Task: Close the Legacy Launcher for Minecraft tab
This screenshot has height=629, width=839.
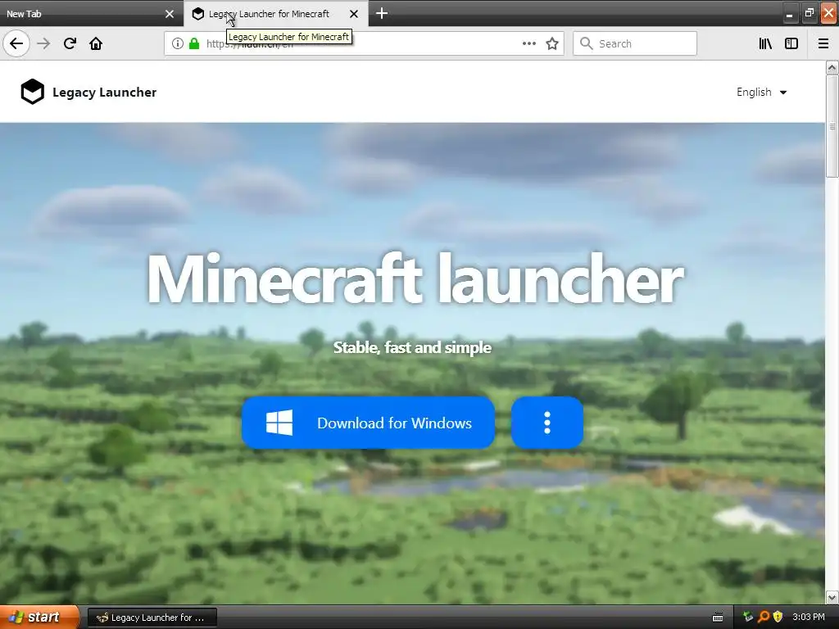Action: click(354, 14)
